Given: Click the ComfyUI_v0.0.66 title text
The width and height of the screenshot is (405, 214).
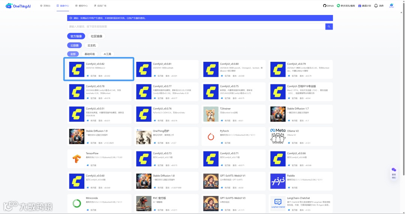Looking at the screenshot, I should (296, 153).
